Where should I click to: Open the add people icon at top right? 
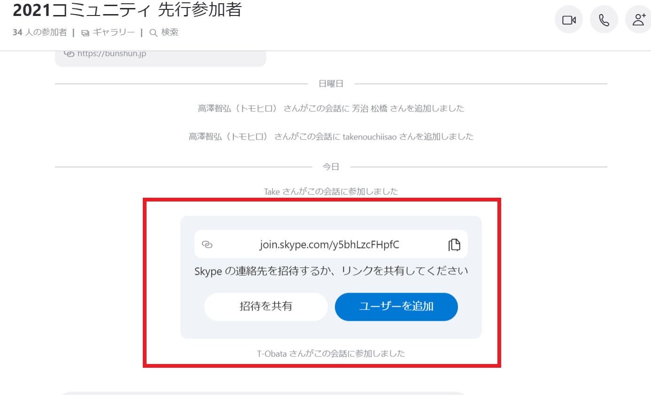click(639, 20)
